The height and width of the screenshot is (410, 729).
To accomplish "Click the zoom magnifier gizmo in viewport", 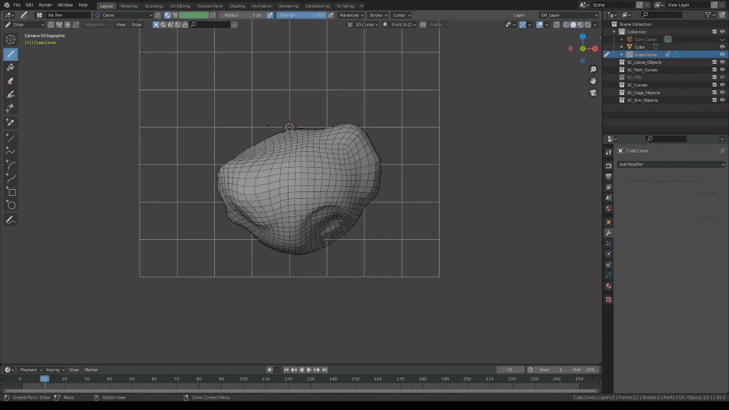I will click(593, 69).
